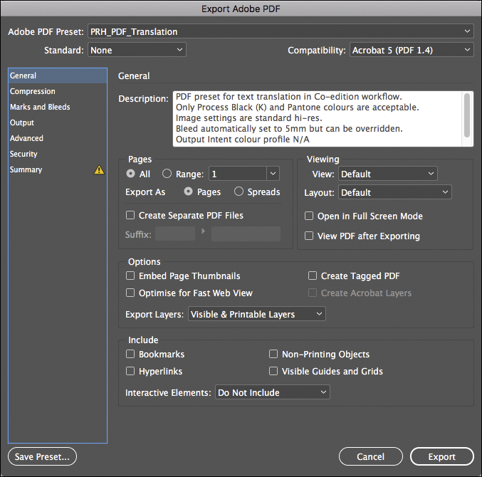Choose Export As Spreads radio button
482x477 pixels.
click(x=239, y=192)
